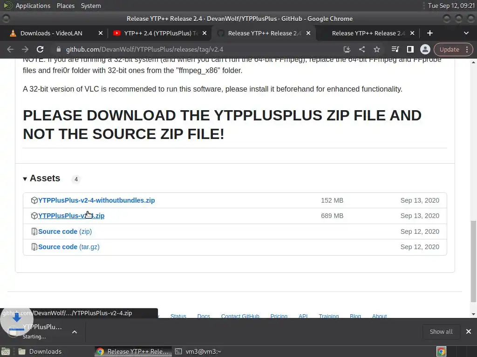The image size is (477, 357).
Task: Open the media control icon in toolbar
Action: 395,49
